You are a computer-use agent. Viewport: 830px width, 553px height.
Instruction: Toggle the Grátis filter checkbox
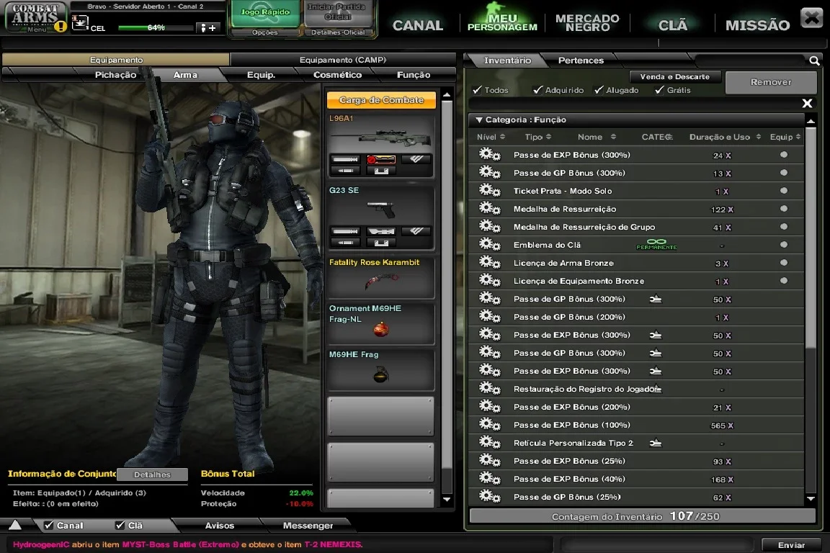point(659,89)
